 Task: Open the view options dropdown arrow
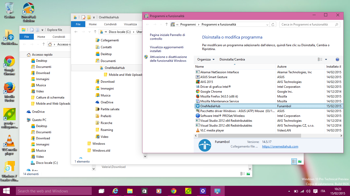pos(326,59)
